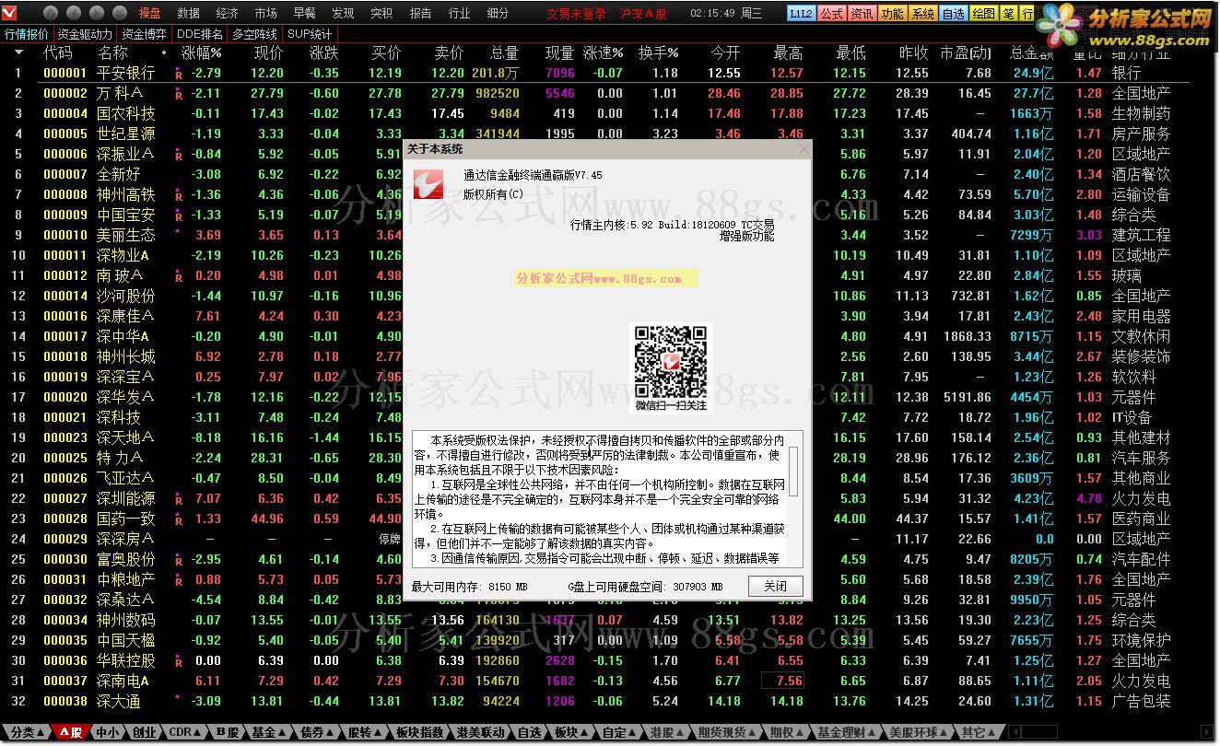Click the red app icon in the About dialog
This screenshot has height=746, width=1220.
pyautogui.click(x=428, y=184)
